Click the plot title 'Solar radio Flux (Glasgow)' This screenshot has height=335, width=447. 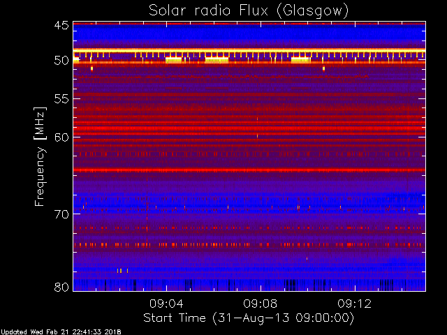tap(249, 11)
